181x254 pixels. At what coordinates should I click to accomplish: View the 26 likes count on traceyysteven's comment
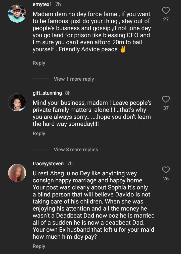tap(166, 179)
